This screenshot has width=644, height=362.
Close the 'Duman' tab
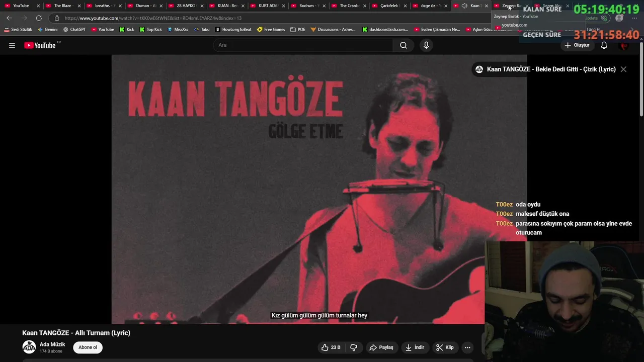(x=161, y=6)
